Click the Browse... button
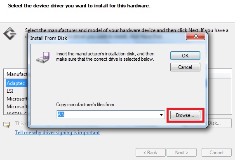This screenshot has height=160, width=235. pos(185,115)
